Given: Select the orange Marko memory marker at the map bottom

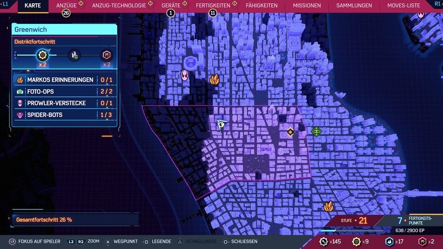Looking at the screenshot, I should pyautogui.click(x=329, y=207).
